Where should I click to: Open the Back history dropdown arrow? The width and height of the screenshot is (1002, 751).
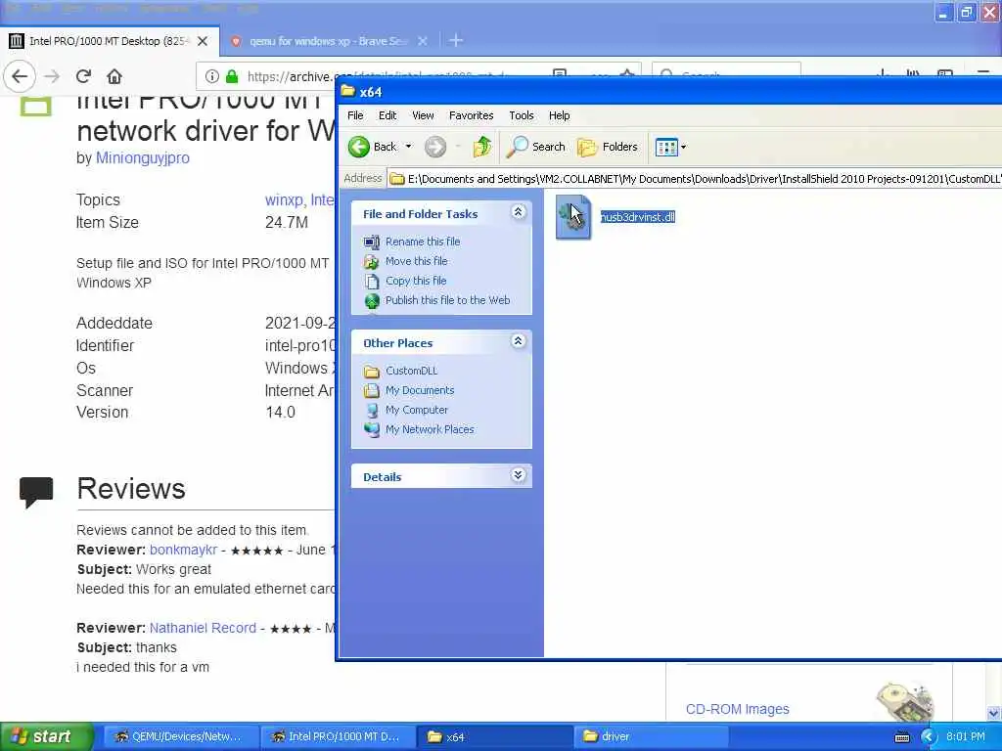pyautogui.click(x=408, y=147)
